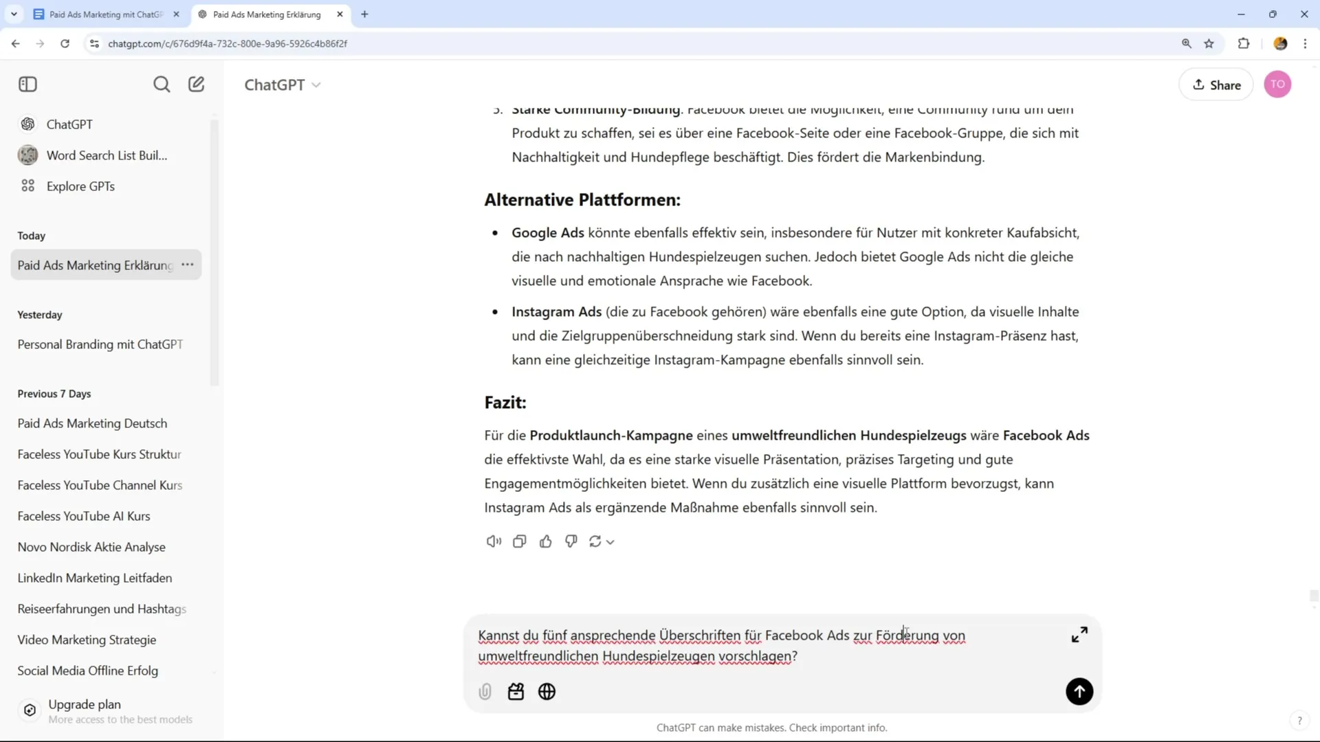Attach a file with paperclip icon

click(485, 692)
